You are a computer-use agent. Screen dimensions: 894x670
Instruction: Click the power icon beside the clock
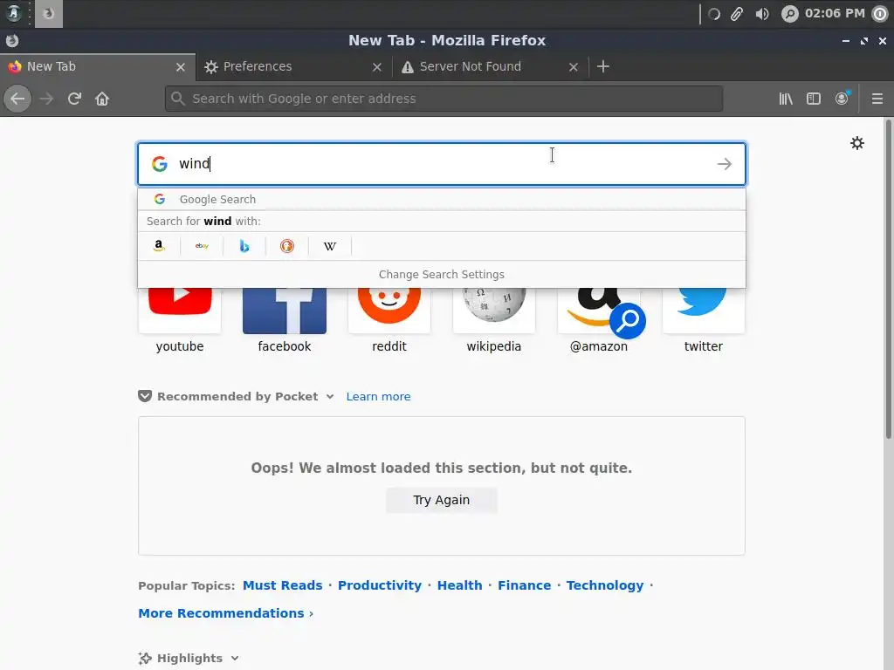[x=880, y=14]
